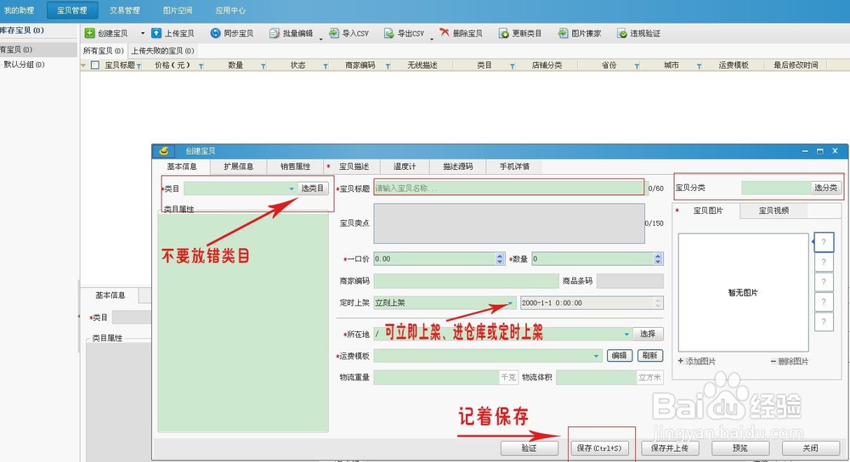Click the 同步宝贝 sync icon
Screen dimensions: 850x462
215,33
